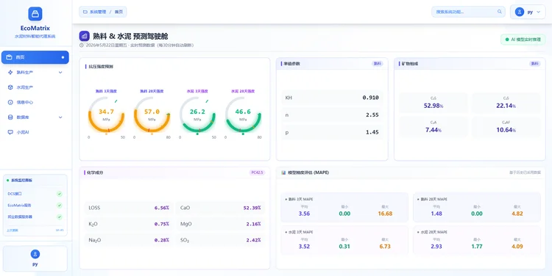
Task: Click the 熟料 tag on the 矿物组成 card
Action: (534, 64)
